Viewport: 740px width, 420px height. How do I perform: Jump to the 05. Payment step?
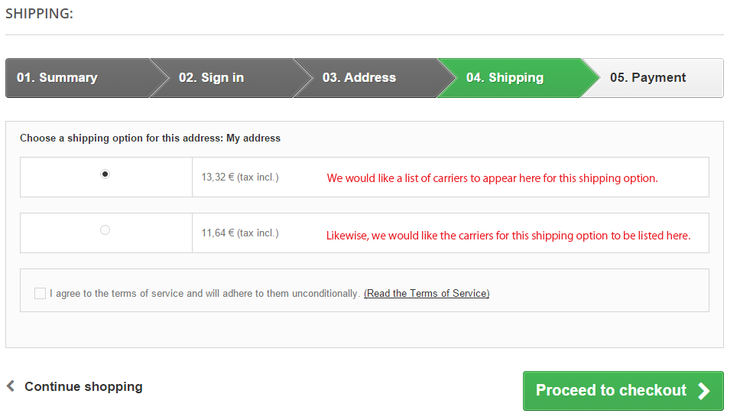tap(647, 78)
